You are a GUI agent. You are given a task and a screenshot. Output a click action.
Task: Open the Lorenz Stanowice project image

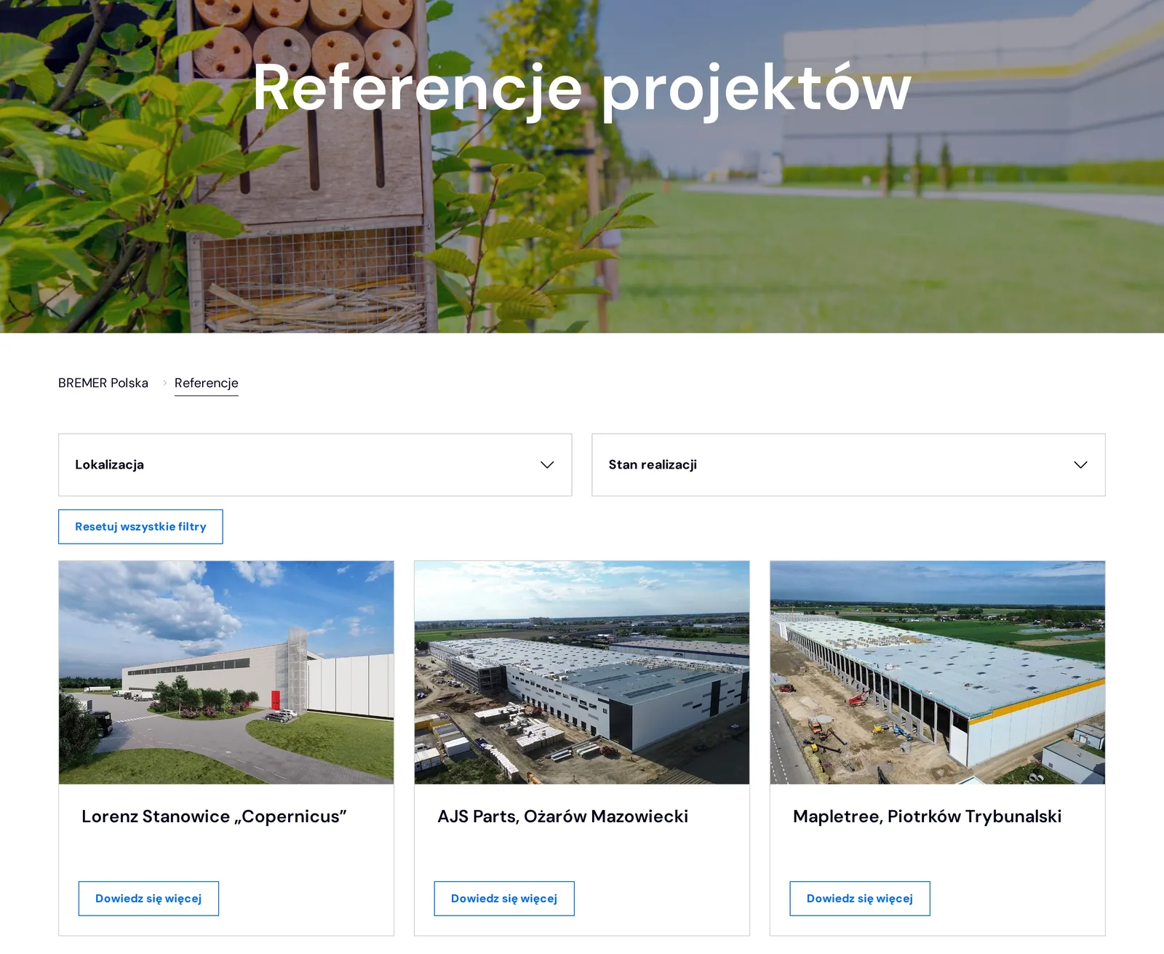coord(226,672)
